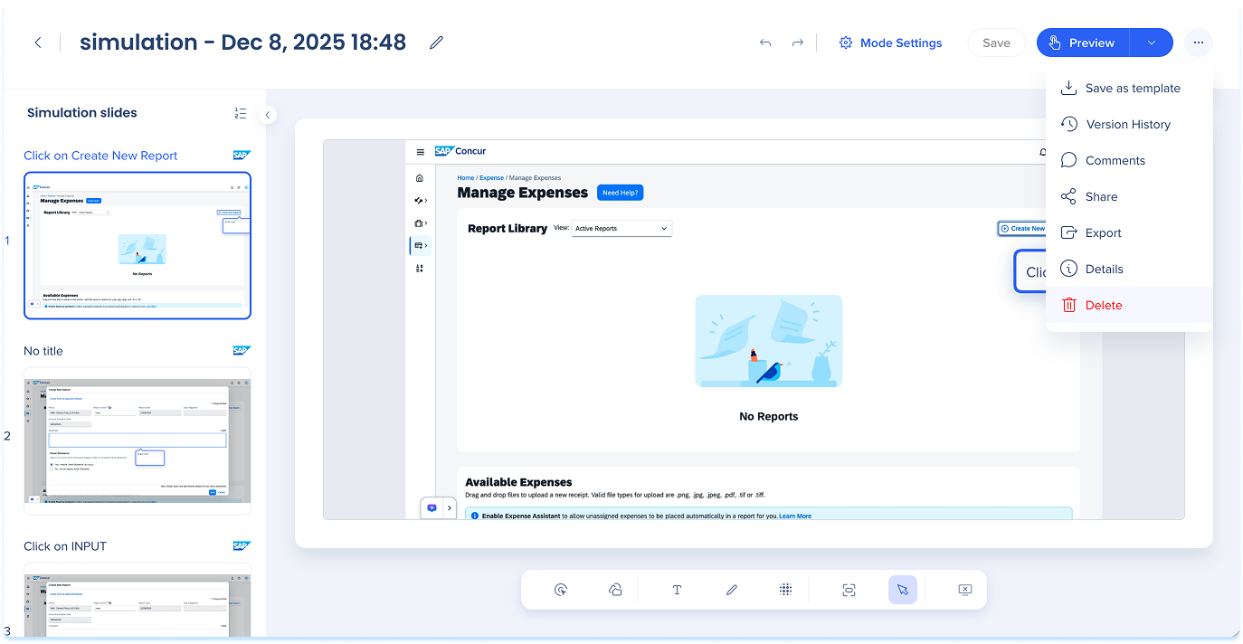Click the capture frame tool icon
Image resolution: width=1243 pixels, height=644 pixels.
tap(849, 590)
